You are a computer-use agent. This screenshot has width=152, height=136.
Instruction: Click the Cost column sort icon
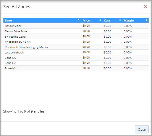(120, 20)
